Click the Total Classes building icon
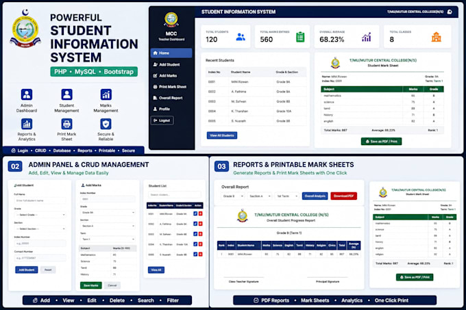The image size is (466, 310). pyautogui.click(x=436, y=37)
